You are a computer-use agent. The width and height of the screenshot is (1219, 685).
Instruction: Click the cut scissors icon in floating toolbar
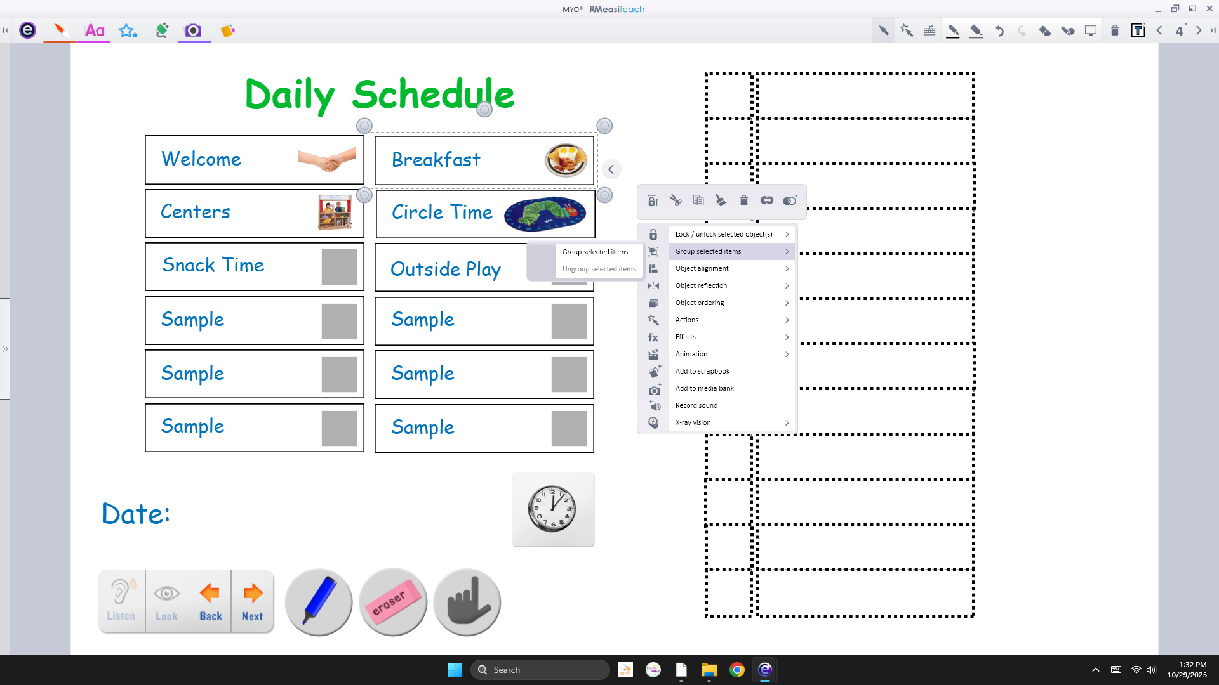pos(676,200)
